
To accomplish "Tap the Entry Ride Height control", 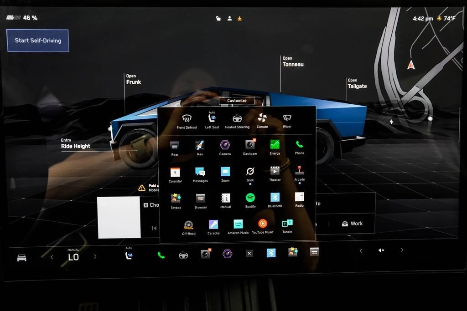I will (76, 144).
